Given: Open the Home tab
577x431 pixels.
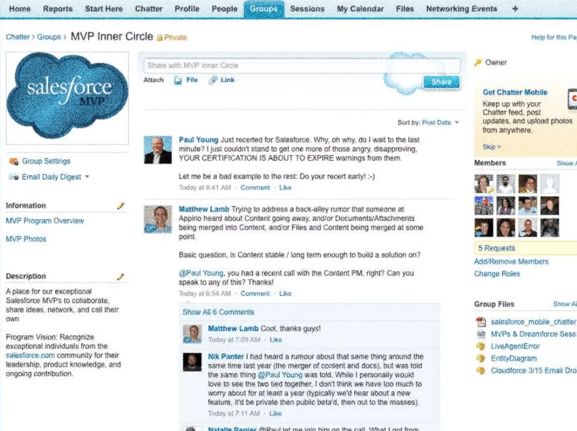Looking at the screenshot, I should click(19, 9).
